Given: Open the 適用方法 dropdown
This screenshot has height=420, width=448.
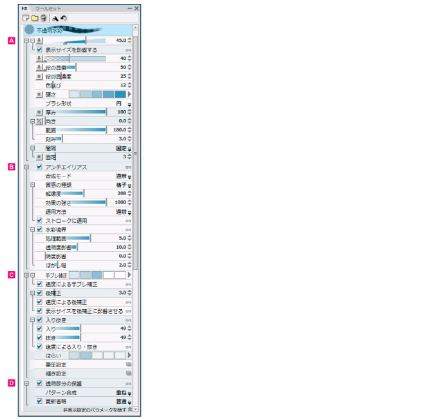Looking at the screenshot, I should click(x=129, y=213).
